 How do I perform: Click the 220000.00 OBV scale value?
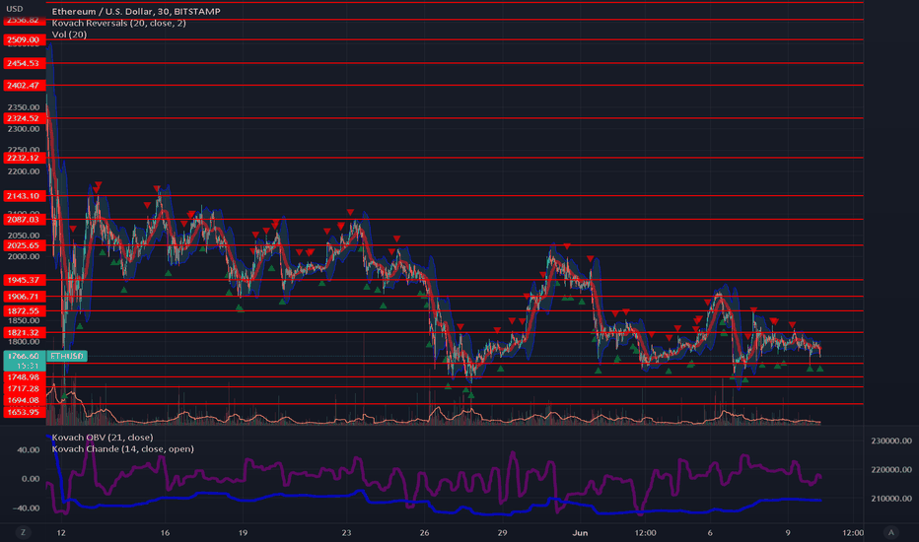tap(890, 469)
